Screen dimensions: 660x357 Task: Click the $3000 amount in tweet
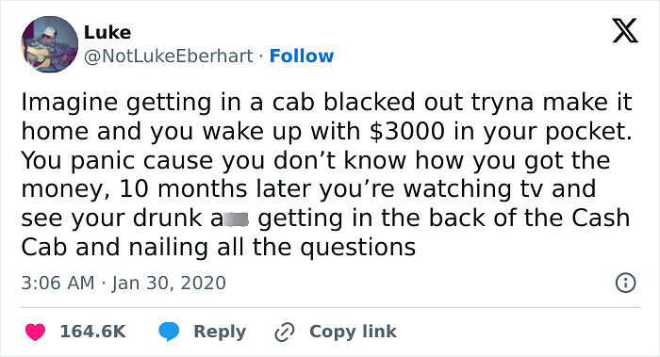pos(406,132)
